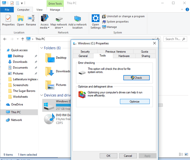This screenshot has width=190, height=160.
Task: Click the Windows (C:) drive icon
Action: pyautogui.click(x=49, y=106)
